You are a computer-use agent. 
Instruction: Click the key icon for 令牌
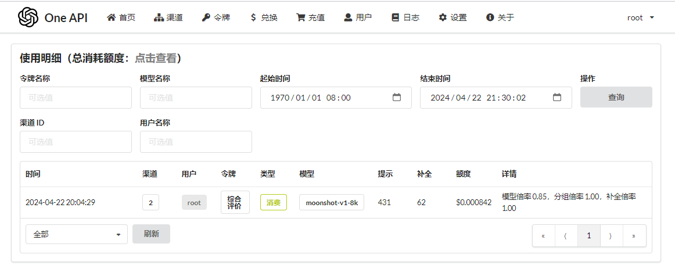tap(206, 17)
